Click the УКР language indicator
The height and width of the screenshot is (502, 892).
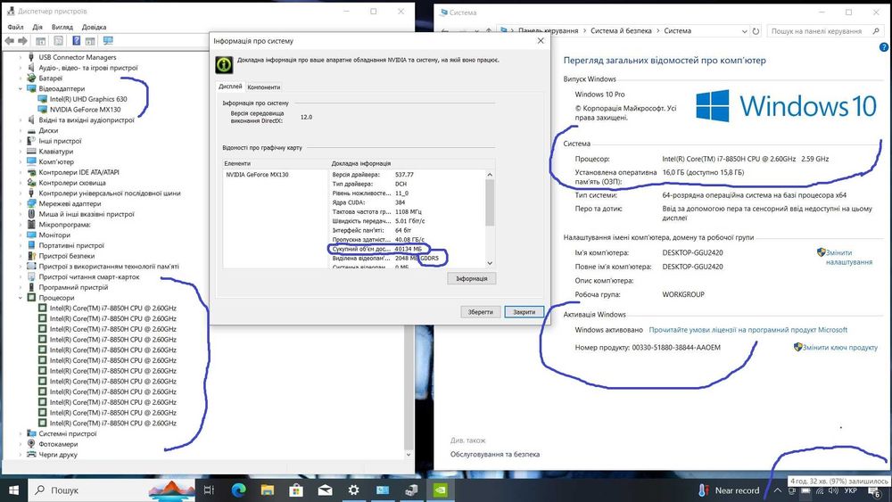[x=850, y=490]
